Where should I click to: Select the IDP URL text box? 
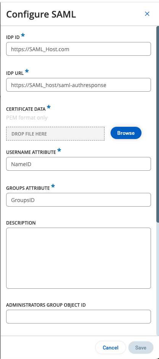[x=79, y=85]
